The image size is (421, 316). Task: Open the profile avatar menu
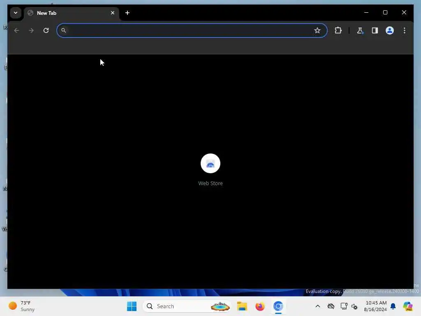(390, 30)
